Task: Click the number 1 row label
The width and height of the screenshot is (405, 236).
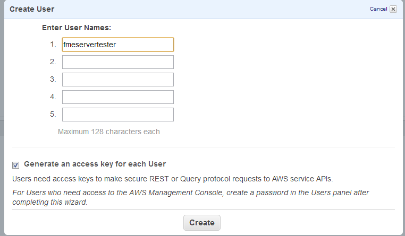Action: coord(53,45)
